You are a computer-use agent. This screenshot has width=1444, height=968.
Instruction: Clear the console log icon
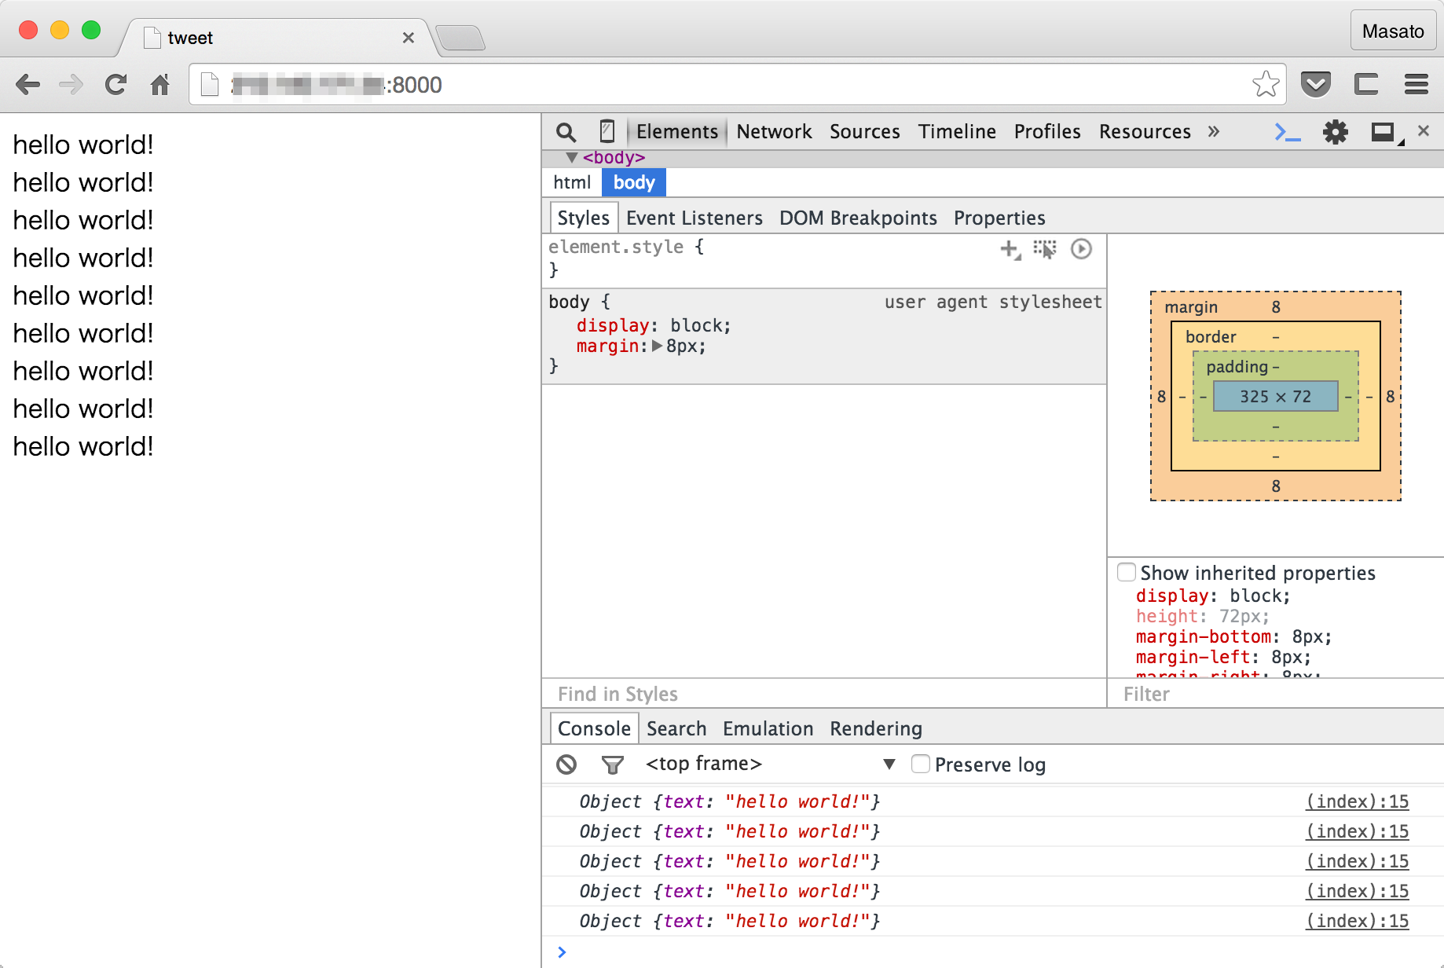tap(566, 764)
